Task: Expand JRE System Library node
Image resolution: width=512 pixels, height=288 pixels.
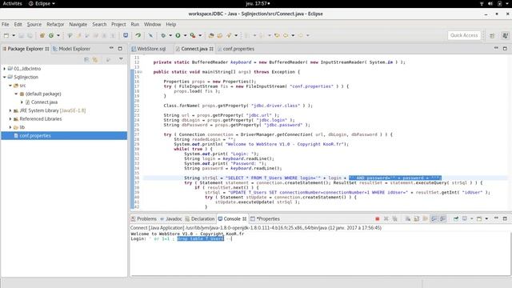Action: pos(10,110)
